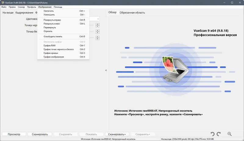Select Повернуть вправо menu item
The image size is (244, 141).
coord(63,20)
